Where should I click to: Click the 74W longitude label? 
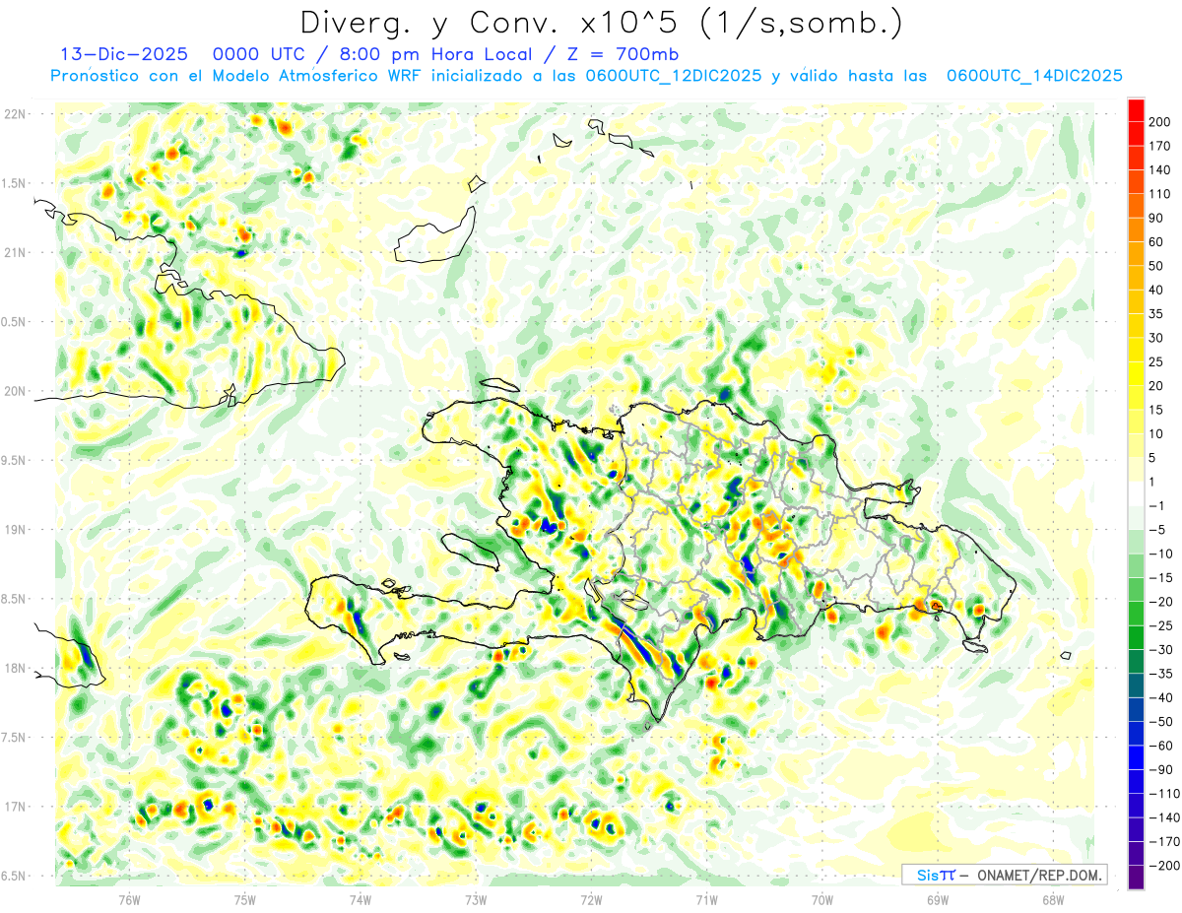360,899
